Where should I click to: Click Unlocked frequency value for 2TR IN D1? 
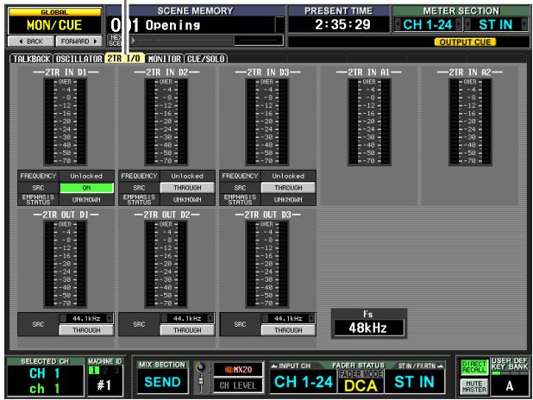86,176
